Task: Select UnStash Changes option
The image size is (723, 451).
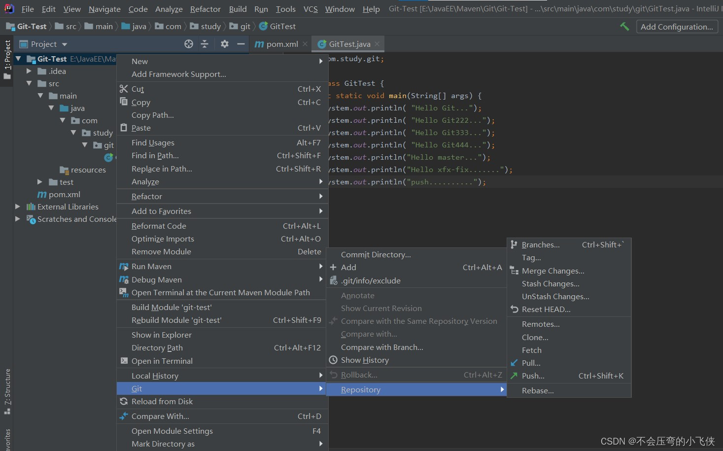Action: pyautogui.click(x=569, y=296)
